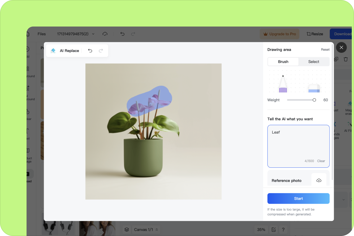This screenshot has width=354, height=236.
Task: Upload a reference photo
Action: [x=319, y=180]
